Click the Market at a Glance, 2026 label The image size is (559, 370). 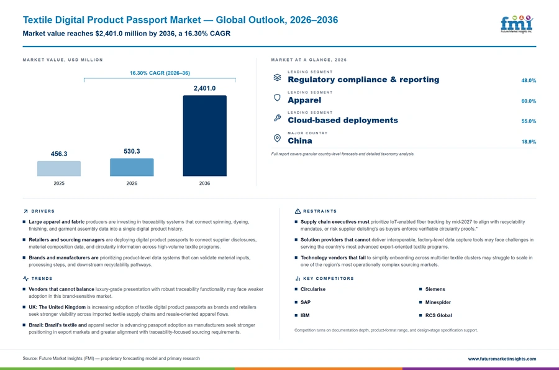(x=309, y=60)
